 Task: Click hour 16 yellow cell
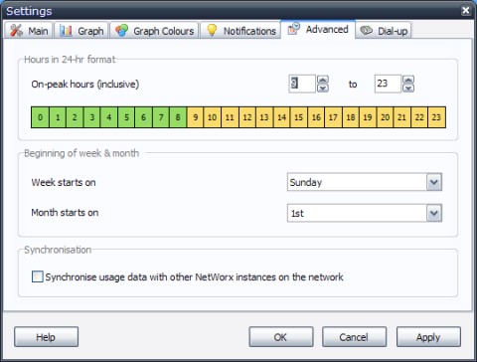coord(316,117)
